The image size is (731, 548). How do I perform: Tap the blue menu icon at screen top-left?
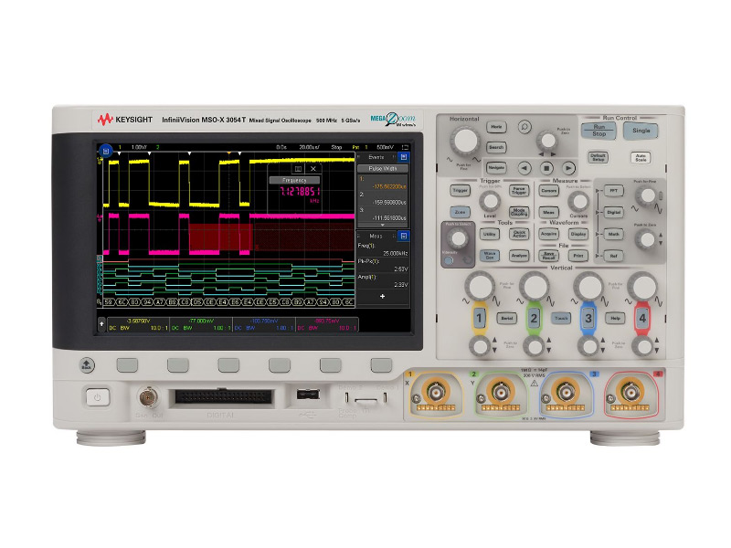[x=106, y=151]
